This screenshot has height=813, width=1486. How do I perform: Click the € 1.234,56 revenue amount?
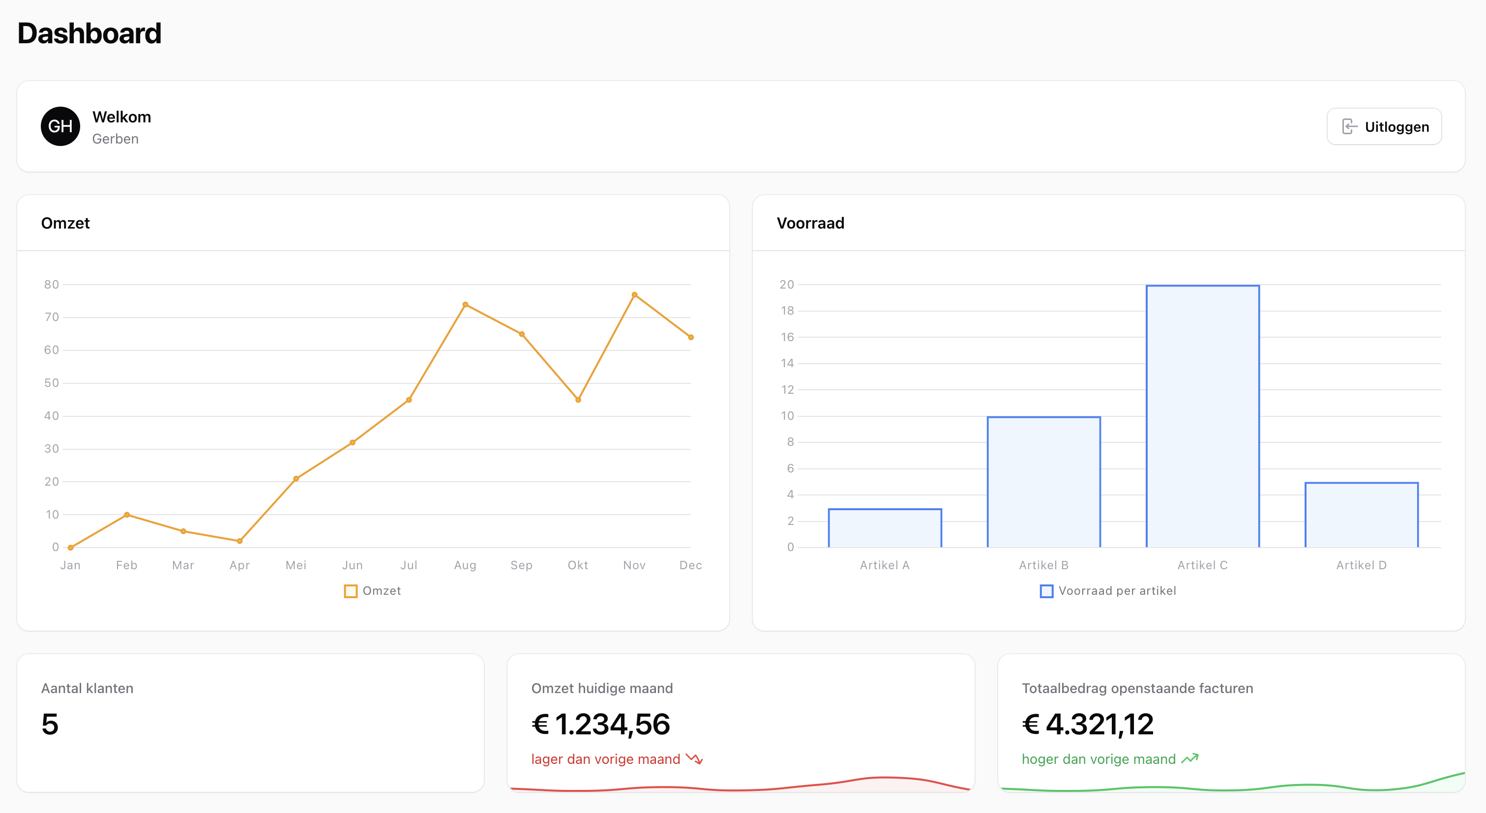tap(600, 724)
